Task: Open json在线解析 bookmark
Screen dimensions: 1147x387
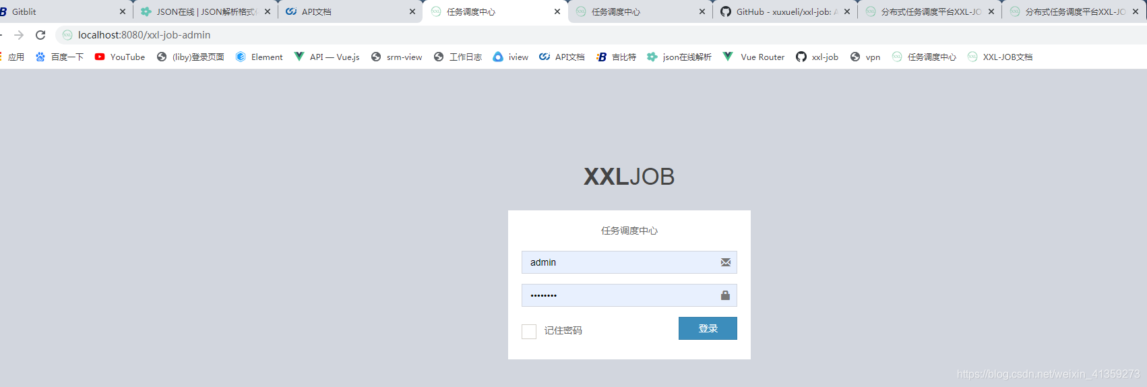Action: point(679,57)
